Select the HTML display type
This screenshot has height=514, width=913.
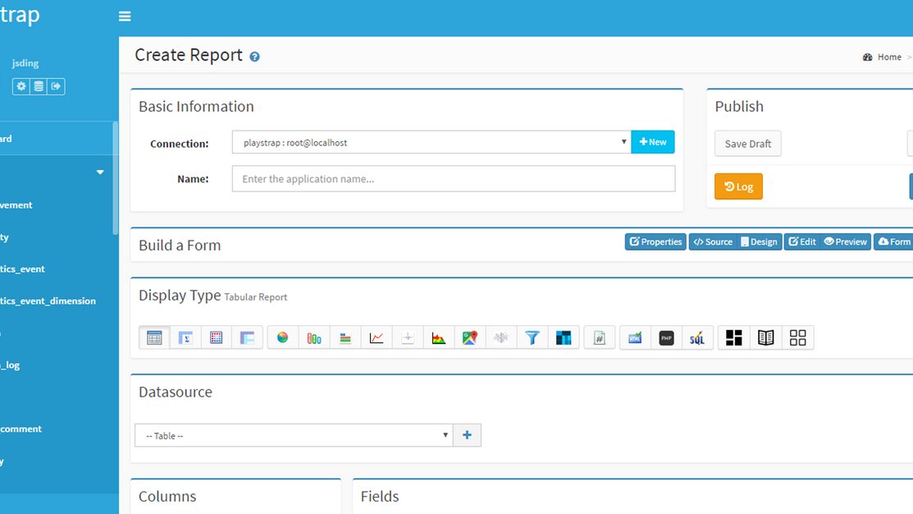point(635,338)
